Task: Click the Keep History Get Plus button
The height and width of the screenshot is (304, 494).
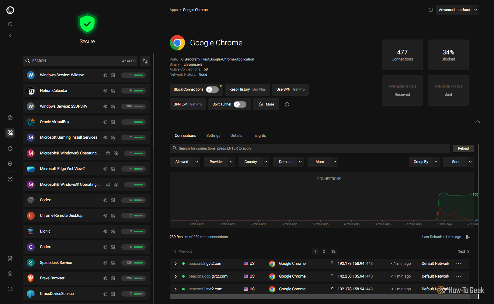Action: [x=248, y=89]
